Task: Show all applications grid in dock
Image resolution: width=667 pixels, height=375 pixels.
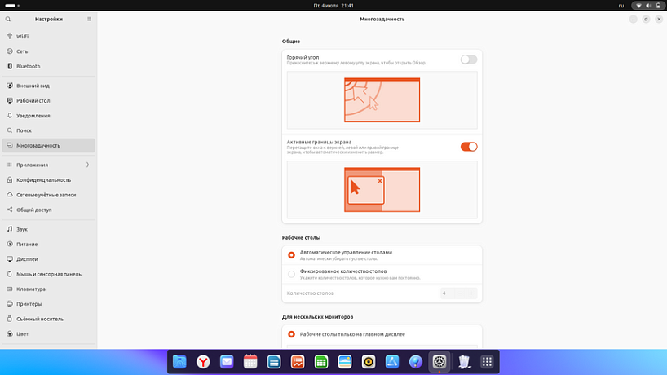Action: point(487,361)
